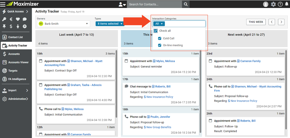Open Shannon, Michael - Wyatt Accounting Firm appointment link
Screen dimensions: 290x138
click(73, 63)
